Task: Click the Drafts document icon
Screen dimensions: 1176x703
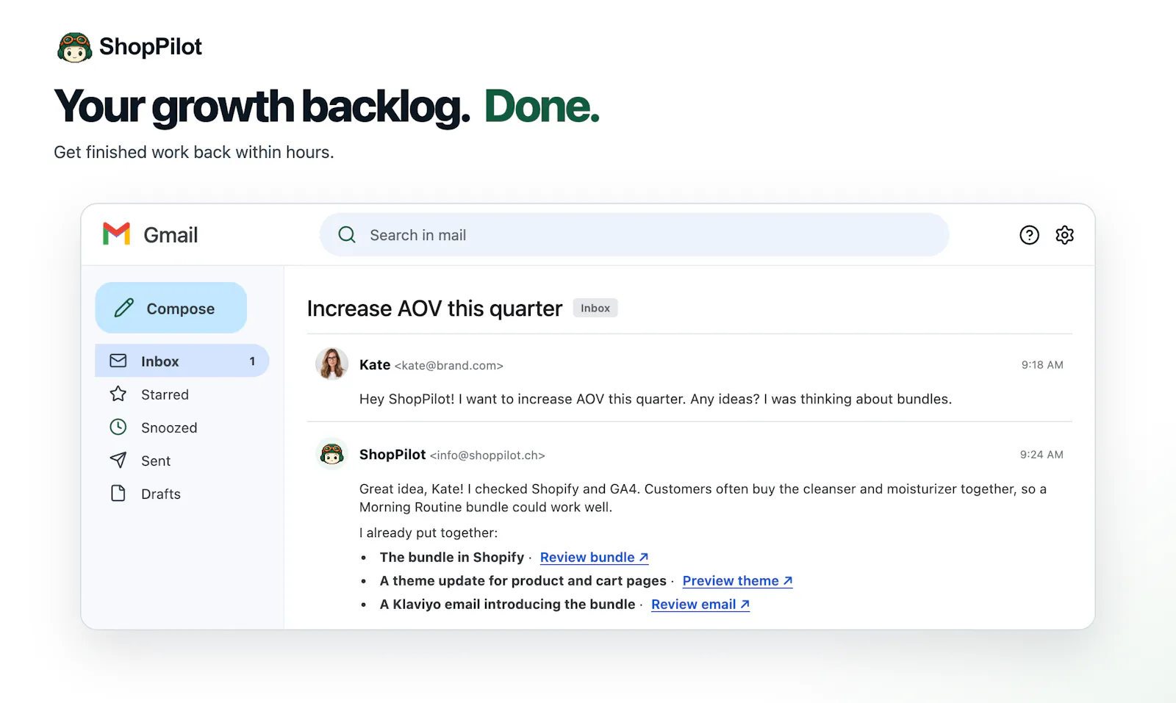Action: (x=118, y=493)
